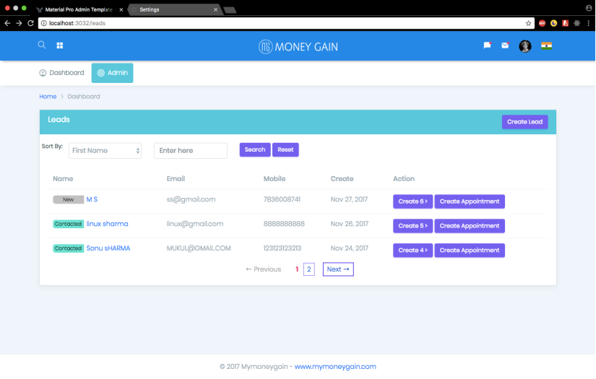
Task: Select page 2 in pagination
Action: click(308, 269)
